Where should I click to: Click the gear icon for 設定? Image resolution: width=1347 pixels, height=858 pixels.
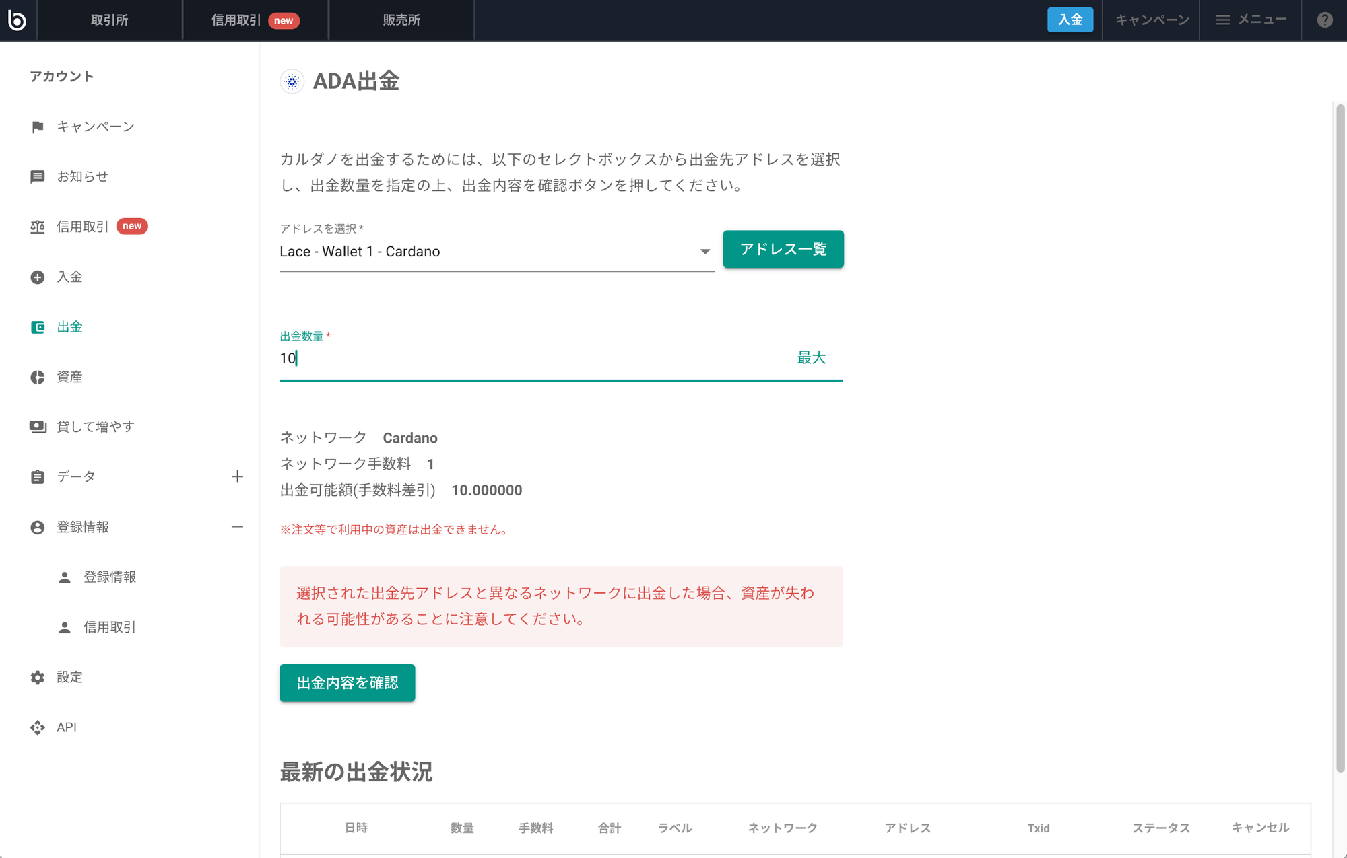point(38,678)
